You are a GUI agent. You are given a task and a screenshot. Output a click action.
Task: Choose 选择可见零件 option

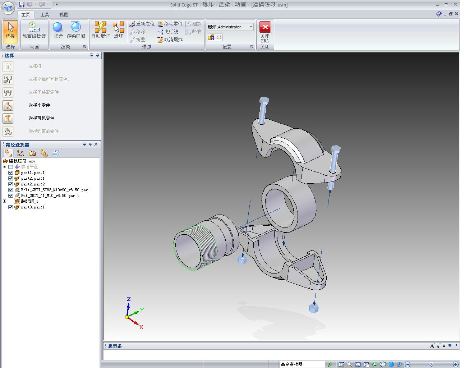coord(41,118)
